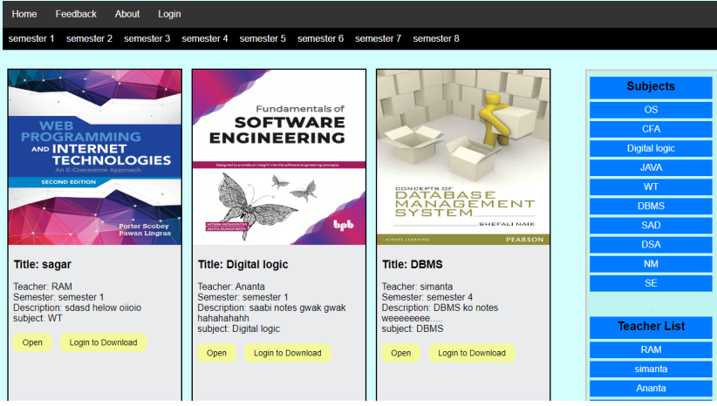The image size is (717, 406).
Task: Choose Digital logic in the Subjects sidebar
Action: (x=651, y=148)
